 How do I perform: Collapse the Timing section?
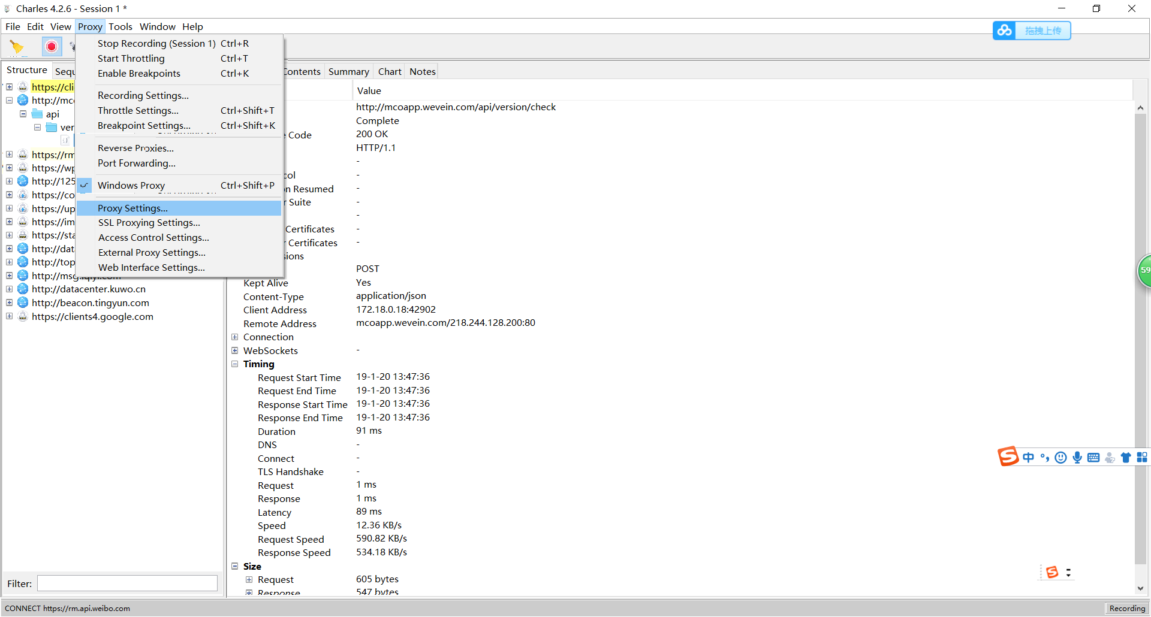(x=235, y=364)
